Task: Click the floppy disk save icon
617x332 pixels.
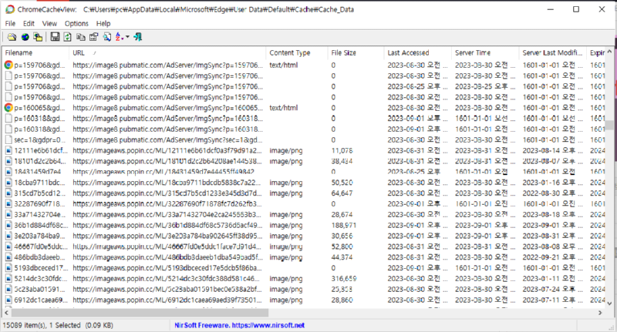Action: pos(56,37)
